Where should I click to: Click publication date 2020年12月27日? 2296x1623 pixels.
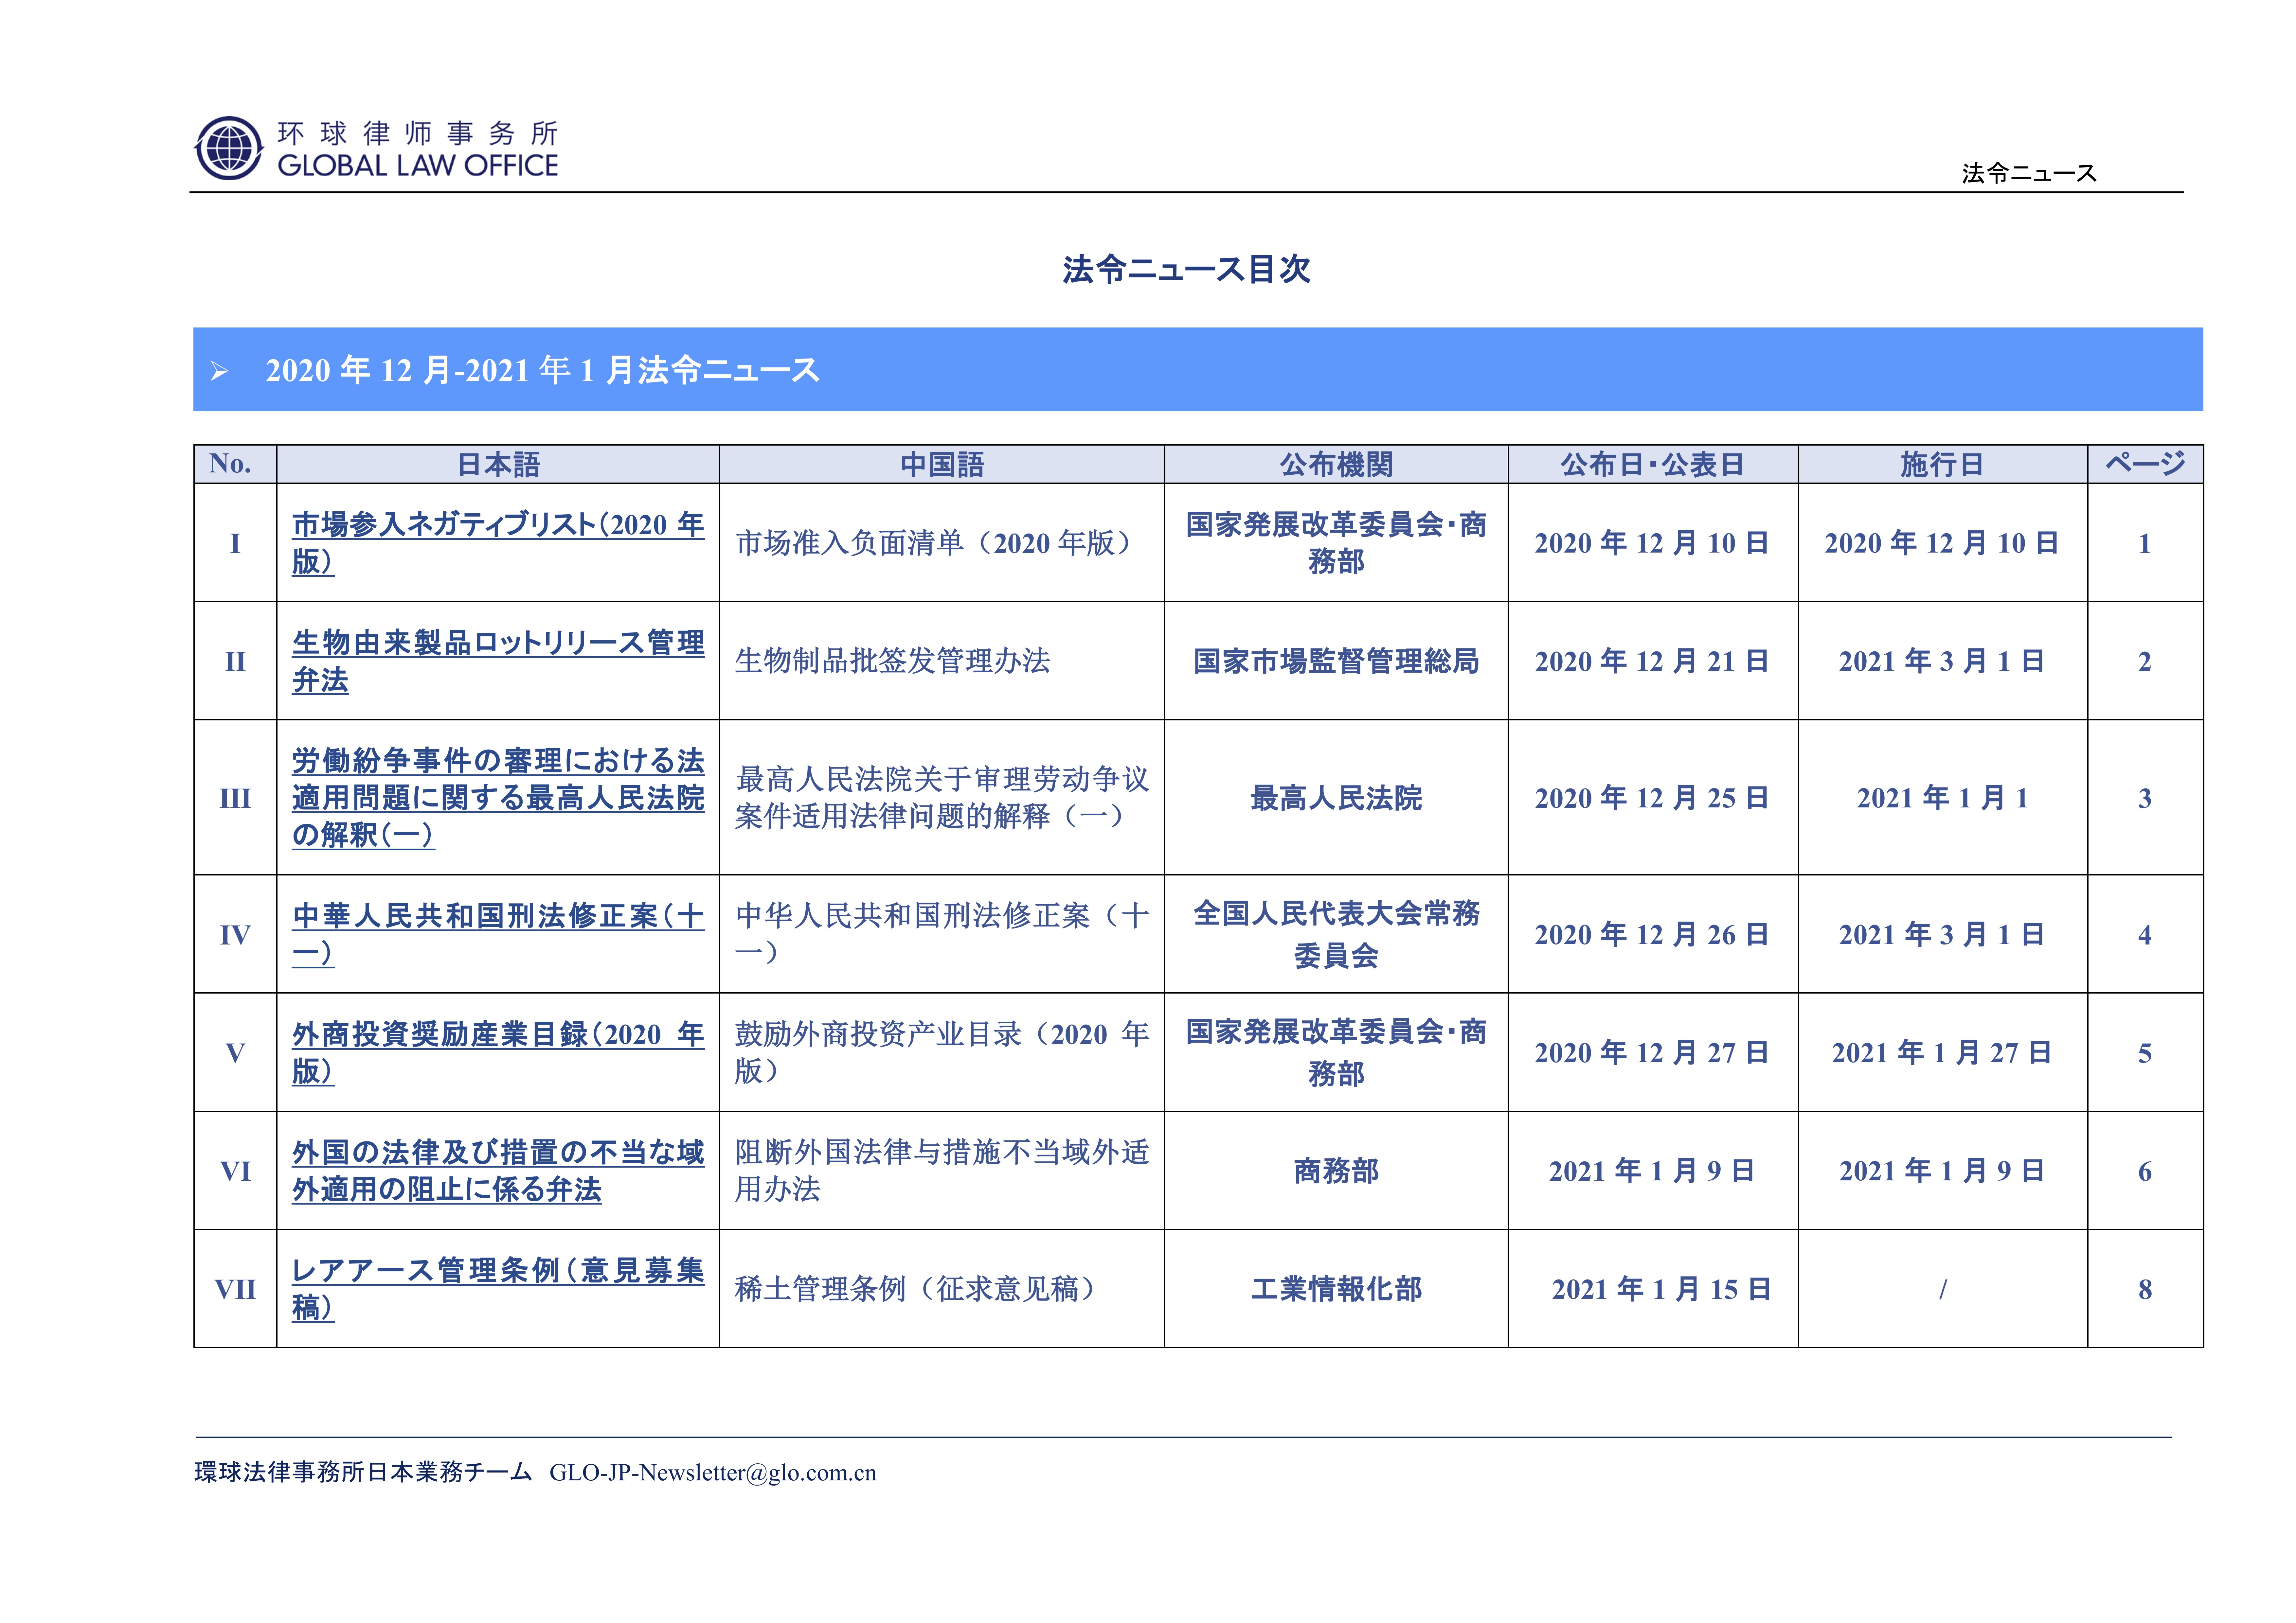[1652, 1053]
